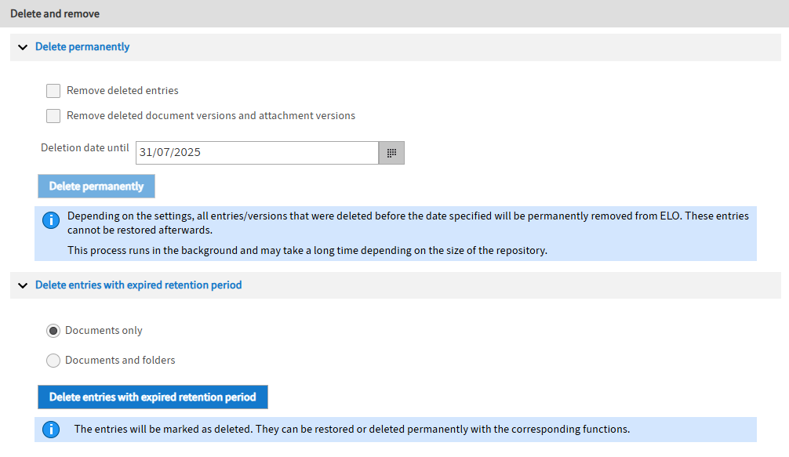Enable Remove deleted entries checkbox
This screenshot has width=789, height=457.
(x=53, y=91)
